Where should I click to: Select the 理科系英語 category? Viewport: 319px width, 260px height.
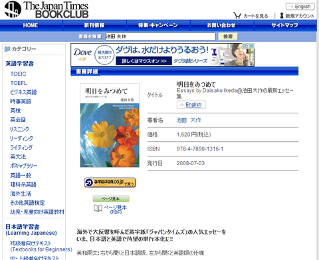click(23, 184)
